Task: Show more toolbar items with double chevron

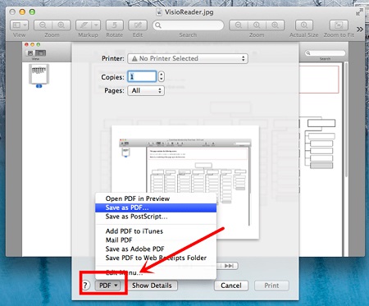Action: click(360, 29)
